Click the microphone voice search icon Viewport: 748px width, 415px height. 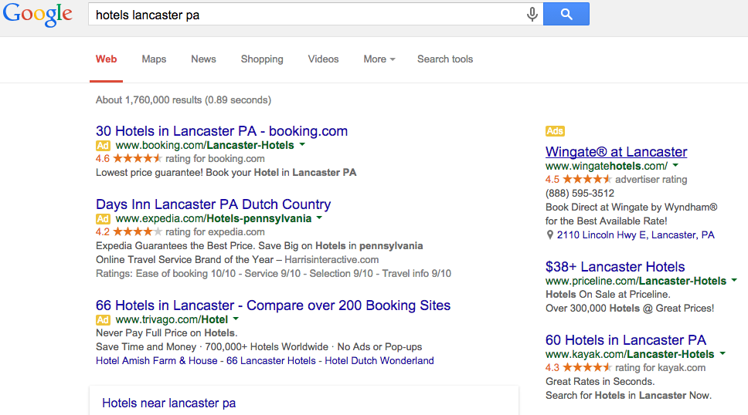(532, 15)
